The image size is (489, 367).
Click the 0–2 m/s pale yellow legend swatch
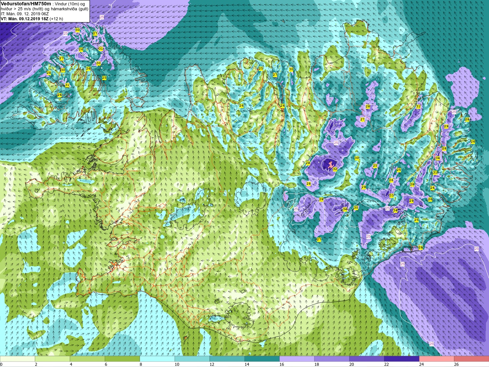(x=18, y=359)
